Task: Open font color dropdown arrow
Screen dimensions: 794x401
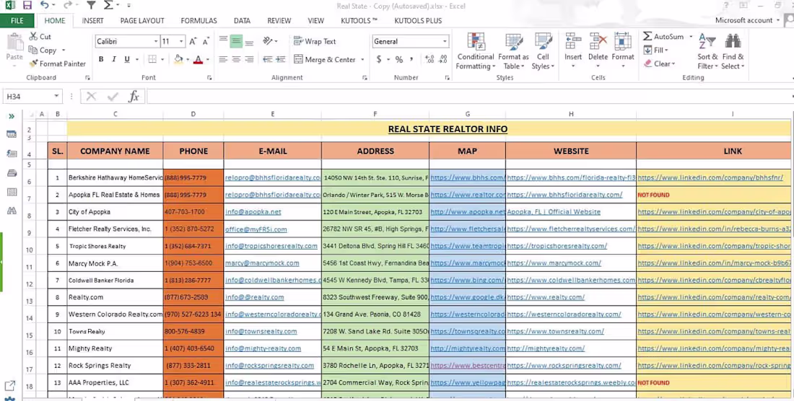Action: point(208,60)
